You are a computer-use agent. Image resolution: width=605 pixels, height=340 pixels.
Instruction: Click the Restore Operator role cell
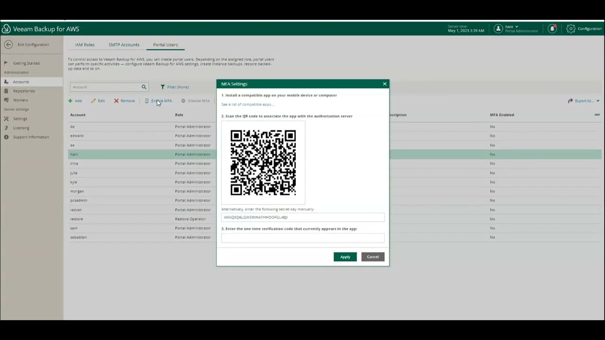click(x=190, y=219)
